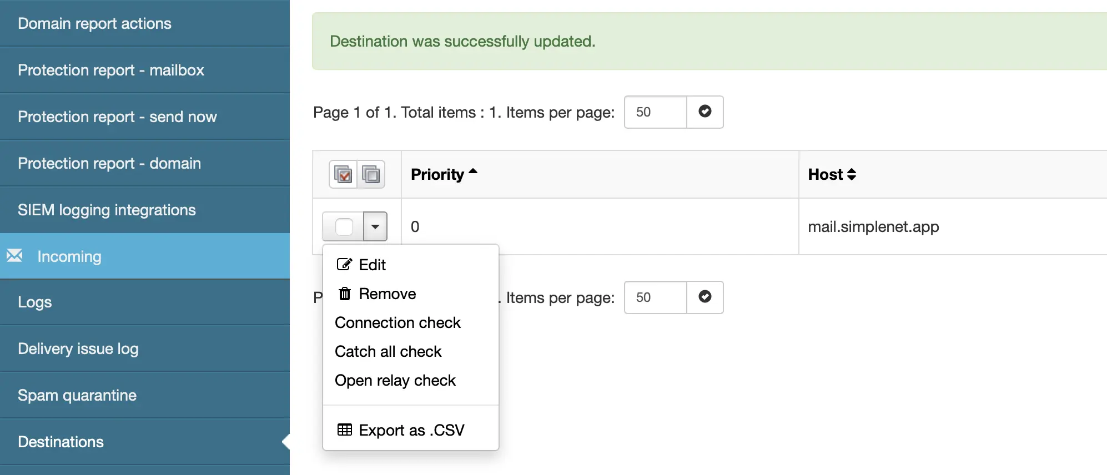Click the Edit pencil icon in menu
This screenshot has height=475, width=1107.
coord(344,265)
